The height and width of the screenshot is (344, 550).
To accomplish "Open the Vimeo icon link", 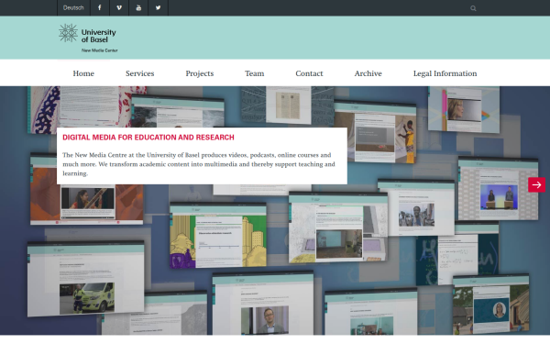I will [119, 7].
